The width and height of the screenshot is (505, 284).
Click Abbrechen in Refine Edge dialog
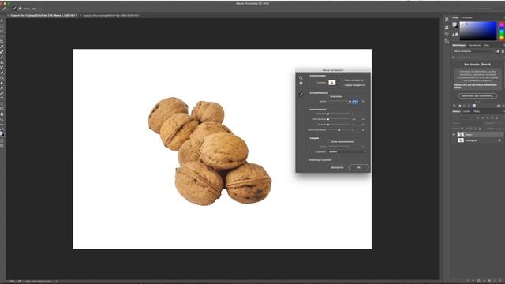pyautogui.click(x=337, y=167)
